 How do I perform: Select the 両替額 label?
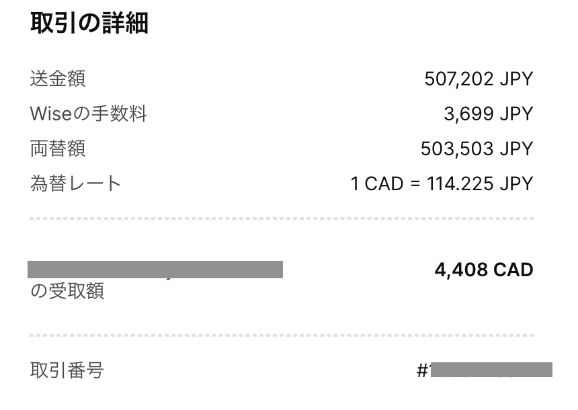pyautogui.click(x=58, y=149)
